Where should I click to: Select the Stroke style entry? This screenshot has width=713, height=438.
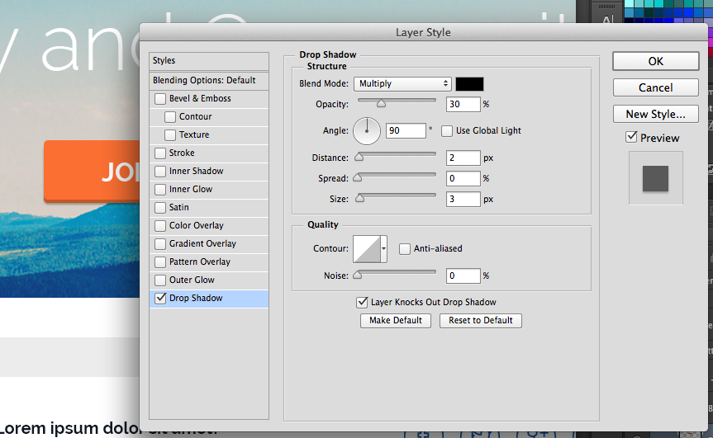click(182, 153)
